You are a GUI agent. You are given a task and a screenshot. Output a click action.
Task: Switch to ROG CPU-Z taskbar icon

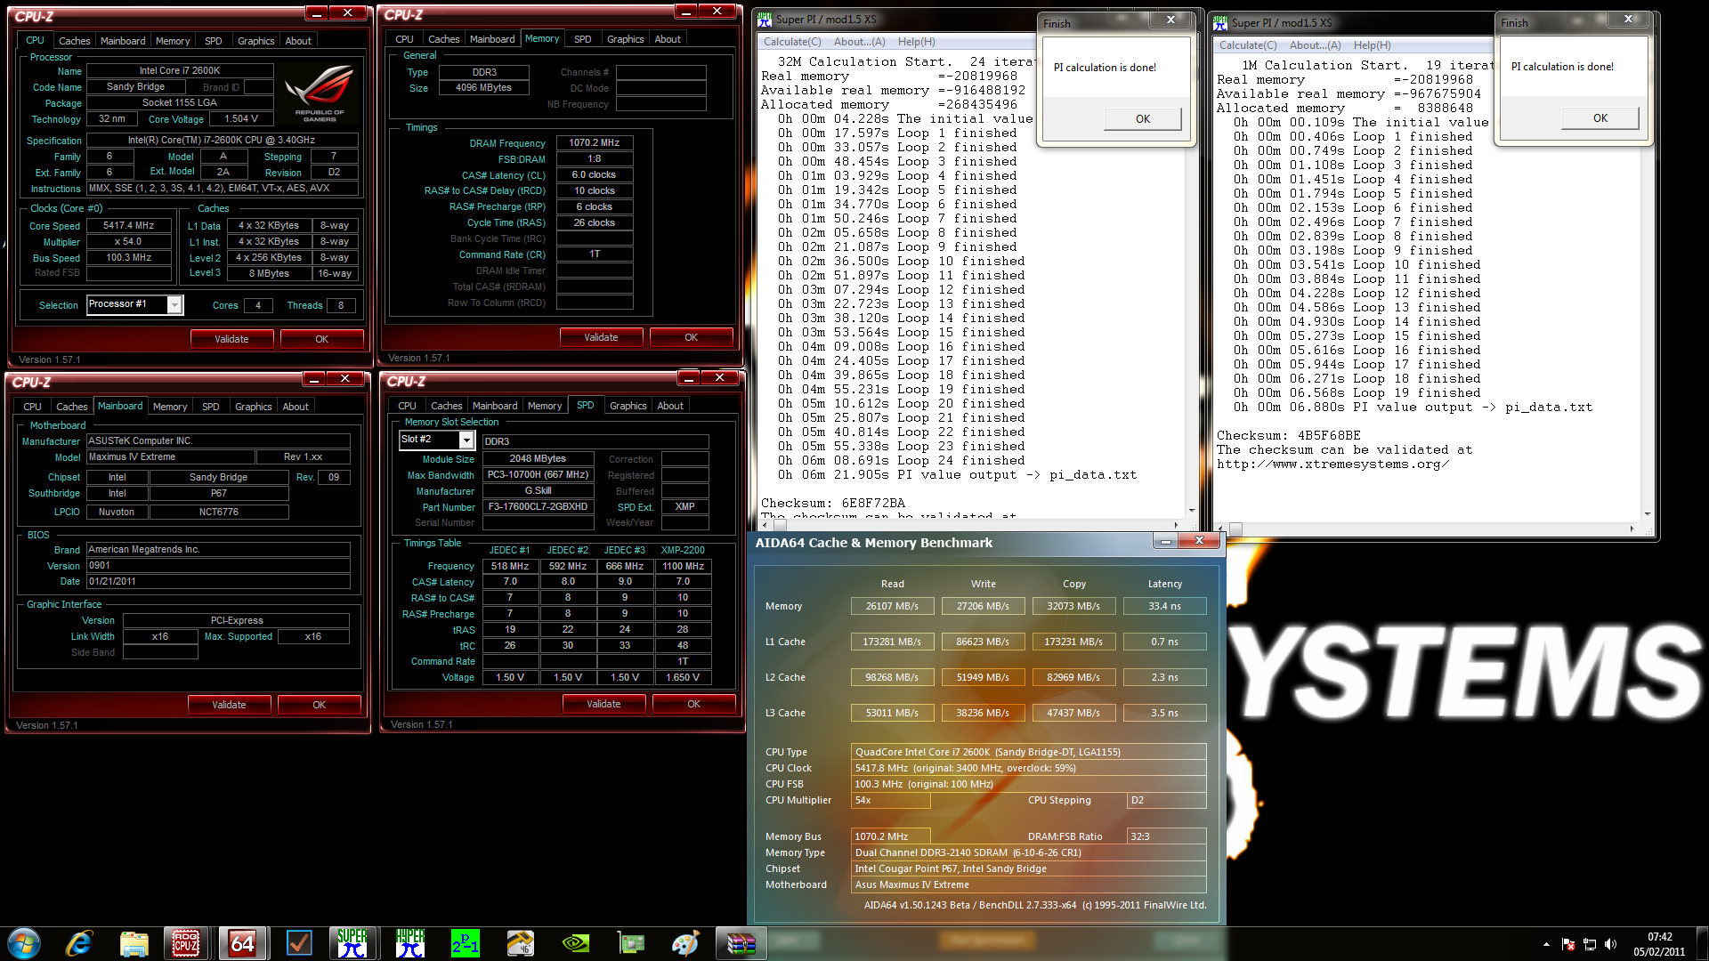[x=187, y=943]
